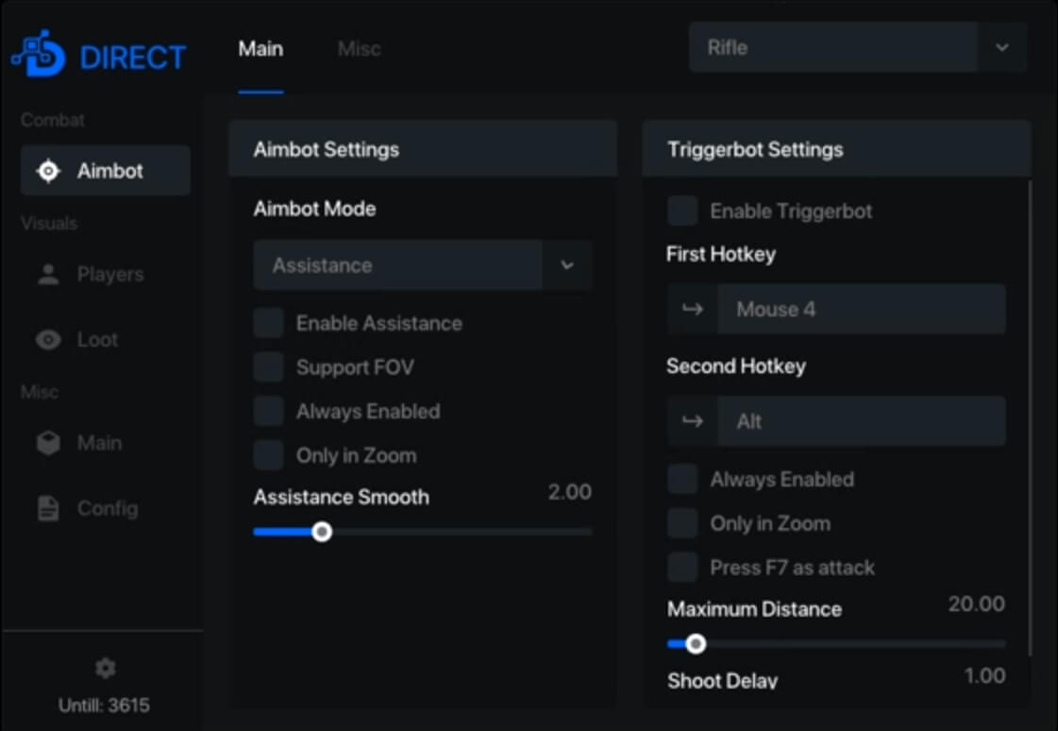Select the Main tab at the top
1058x731 pixels.
coord(260,49)
